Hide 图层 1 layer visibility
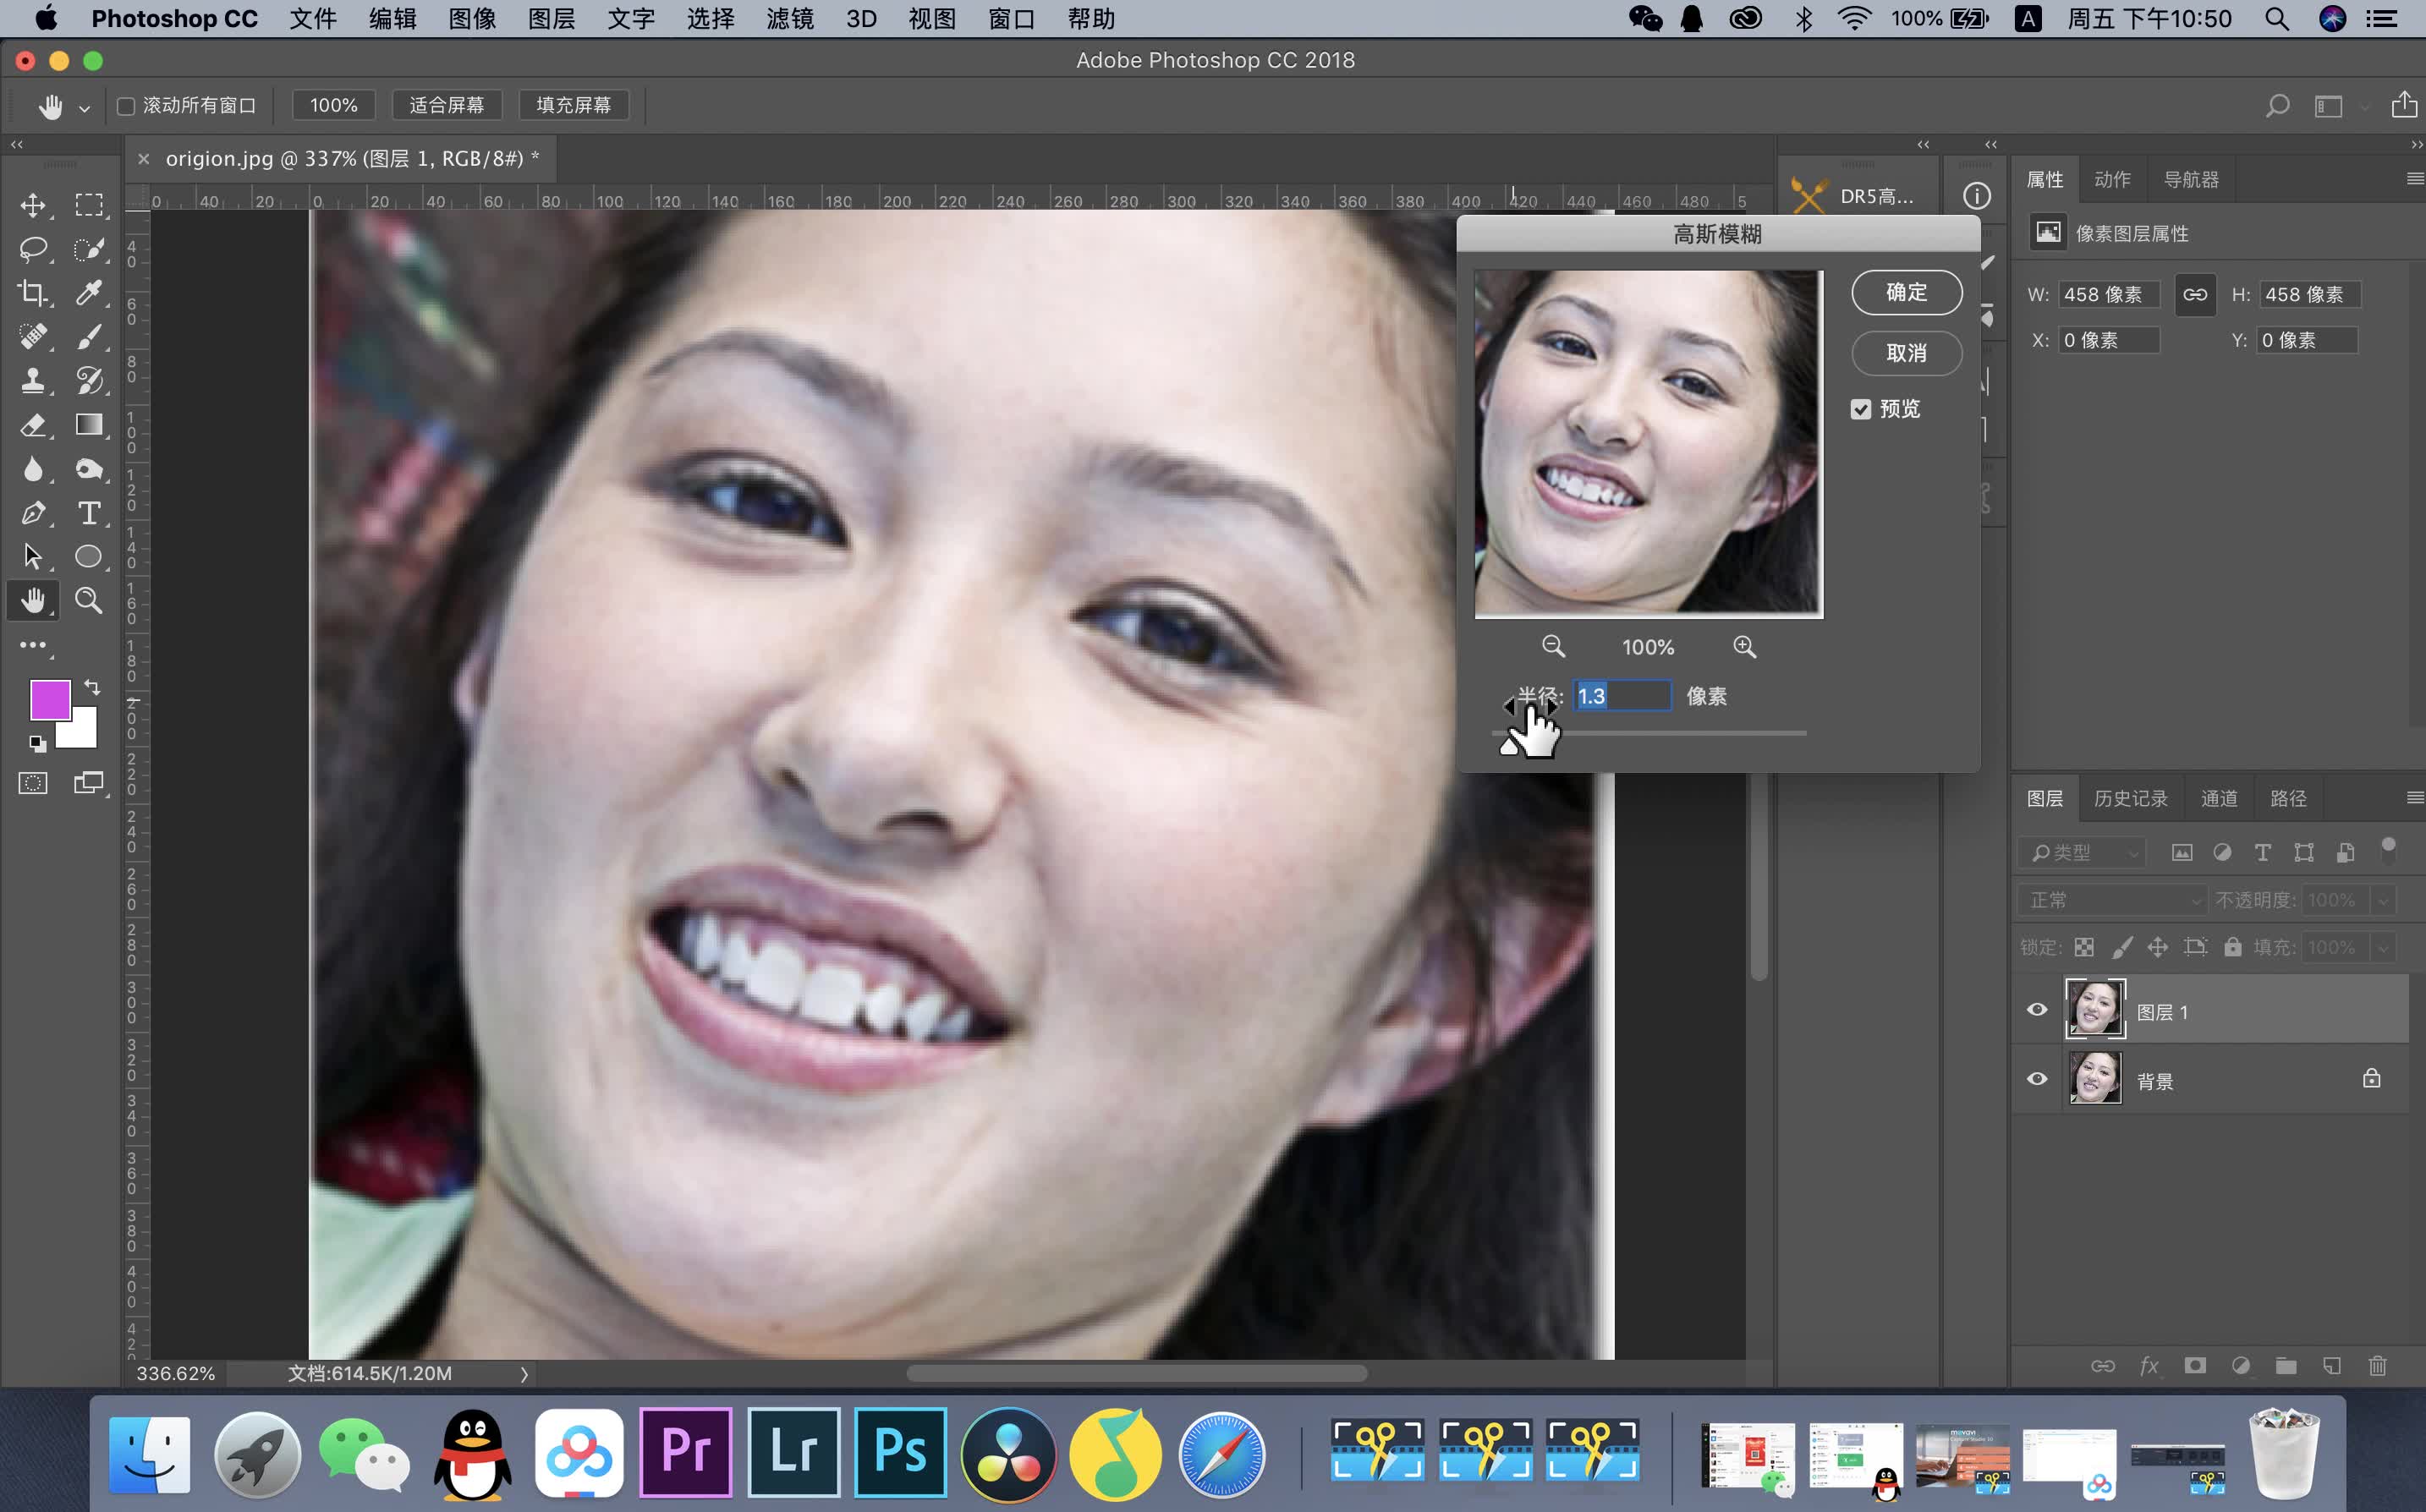Screen dimensions: 2426x1512 (2036, 1009)
